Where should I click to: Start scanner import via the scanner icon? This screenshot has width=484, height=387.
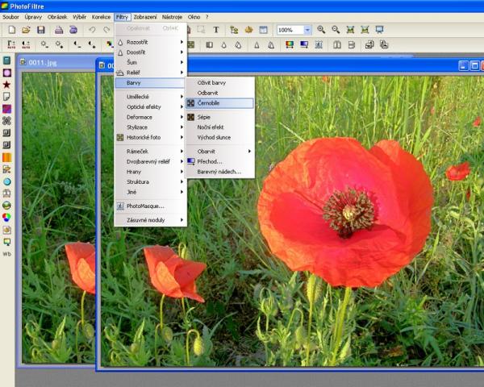coord(73,30)
